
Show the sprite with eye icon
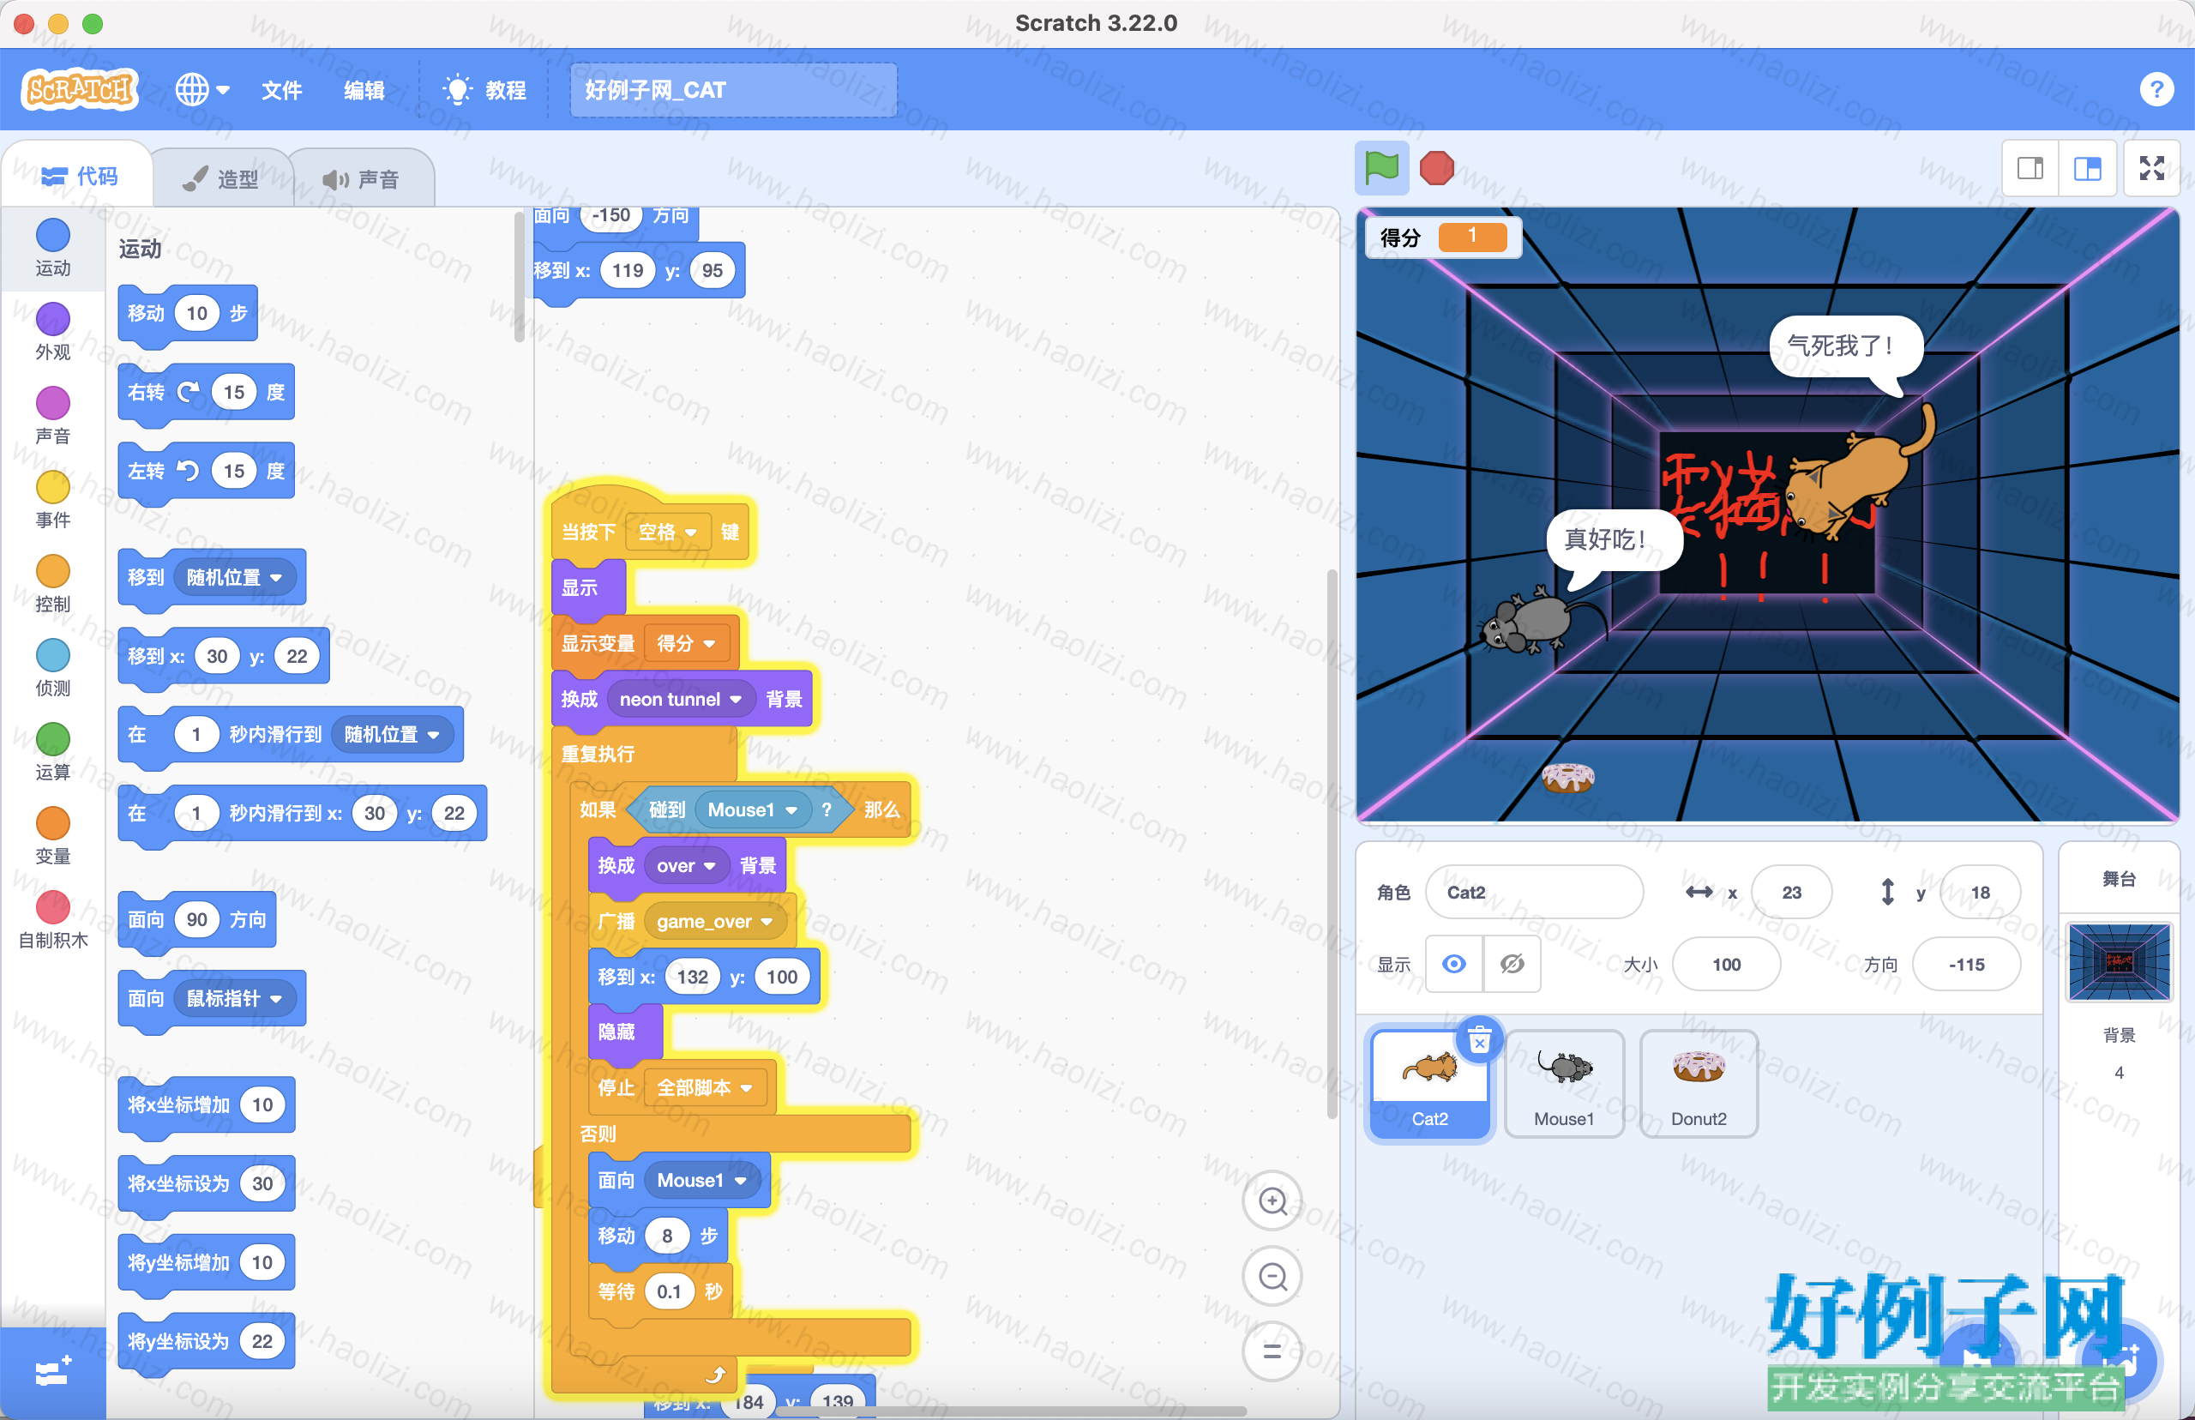(1454, 964)
